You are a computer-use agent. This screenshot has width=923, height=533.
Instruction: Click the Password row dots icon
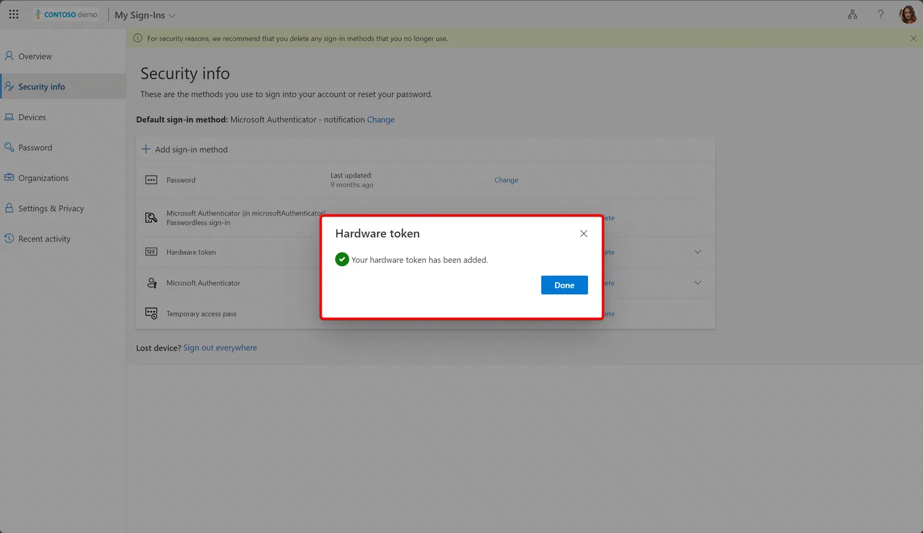tap(151, 180)
